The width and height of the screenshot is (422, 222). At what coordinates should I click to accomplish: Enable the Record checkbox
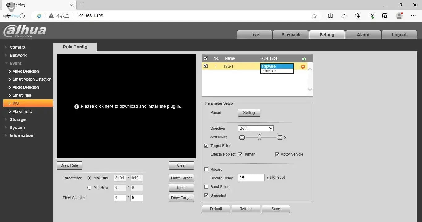[206, 169]
